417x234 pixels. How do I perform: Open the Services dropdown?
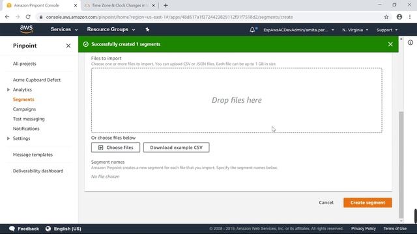click(64, 29)
